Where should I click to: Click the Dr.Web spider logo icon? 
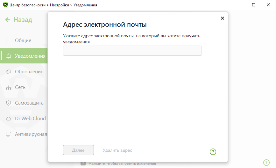click(x=5, y=5)
